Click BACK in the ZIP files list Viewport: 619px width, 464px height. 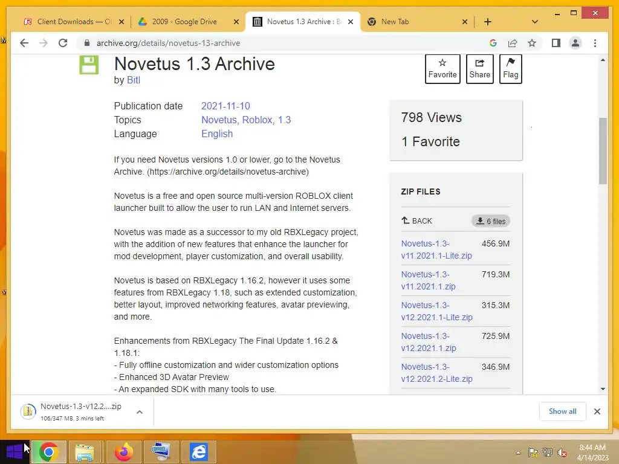tap(417, 221)
